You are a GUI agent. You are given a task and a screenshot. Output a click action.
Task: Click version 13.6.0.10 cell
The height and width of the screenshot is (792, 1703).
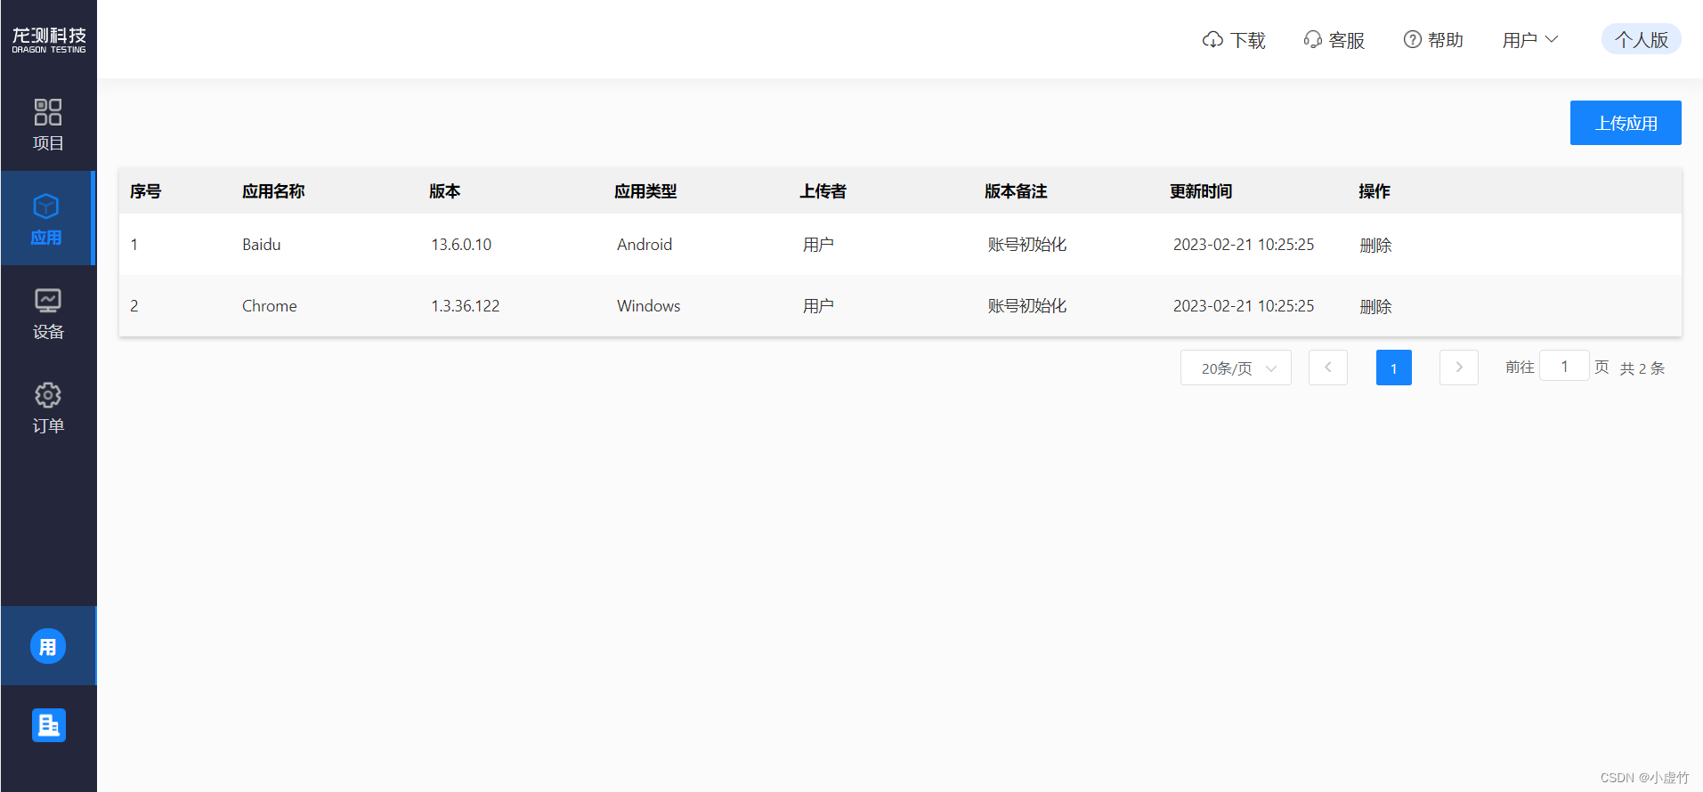(x=461, y=245)
